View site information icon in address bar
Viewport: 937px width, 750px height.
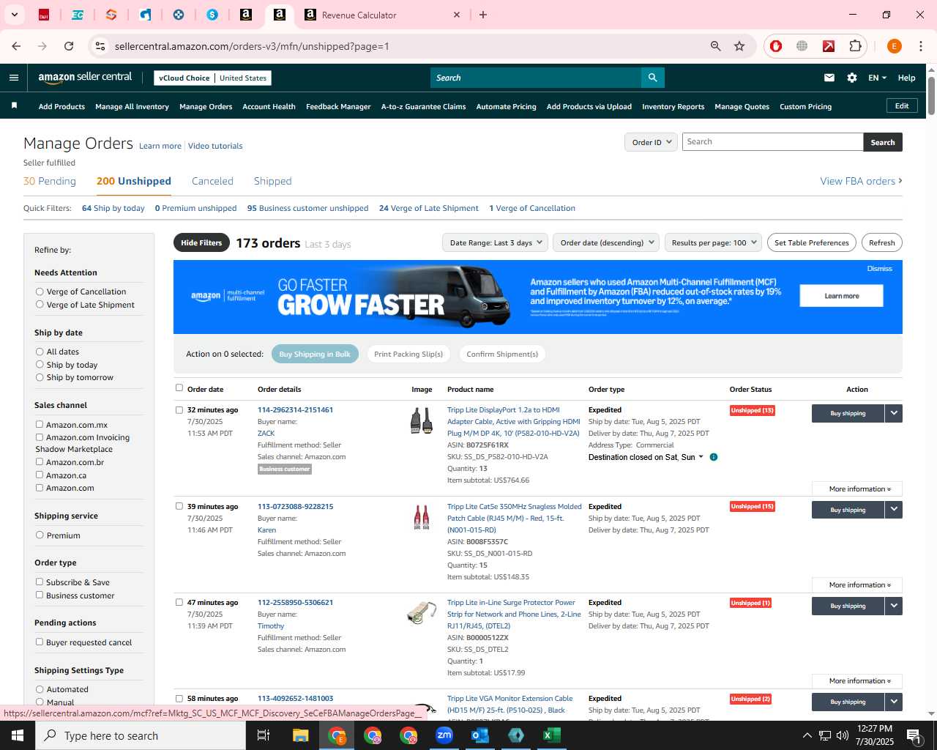[100, 46]
